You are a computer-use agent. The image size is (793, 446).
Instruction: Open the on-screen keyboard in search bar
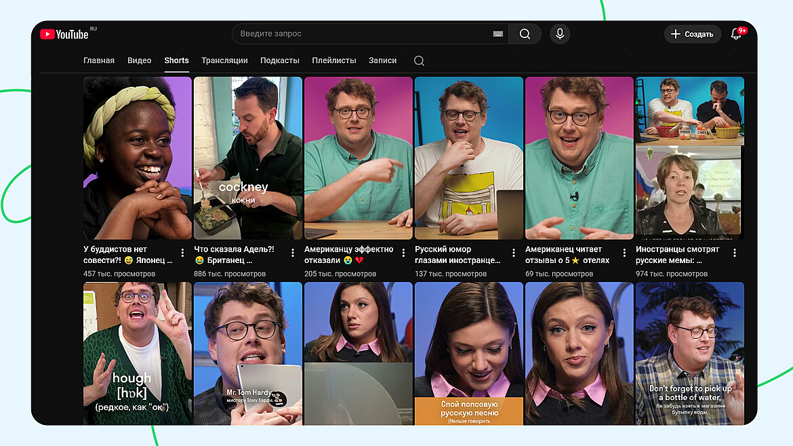tap(498, 34)
